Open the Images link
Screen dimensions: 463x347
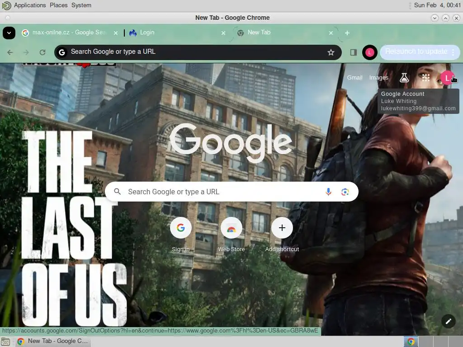tap(378, 78)
